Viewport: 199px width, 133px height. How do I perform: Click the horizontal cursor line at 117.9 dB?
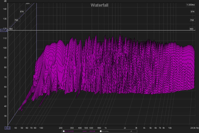99,31
